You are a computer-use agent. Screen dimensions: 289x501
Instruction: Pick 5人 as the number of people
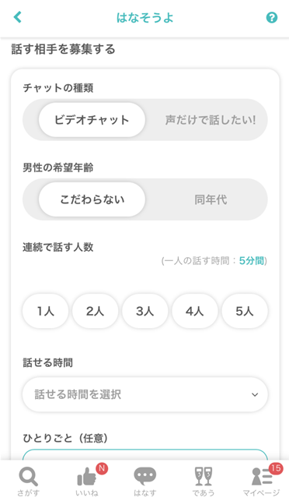(x=245, y=311)
